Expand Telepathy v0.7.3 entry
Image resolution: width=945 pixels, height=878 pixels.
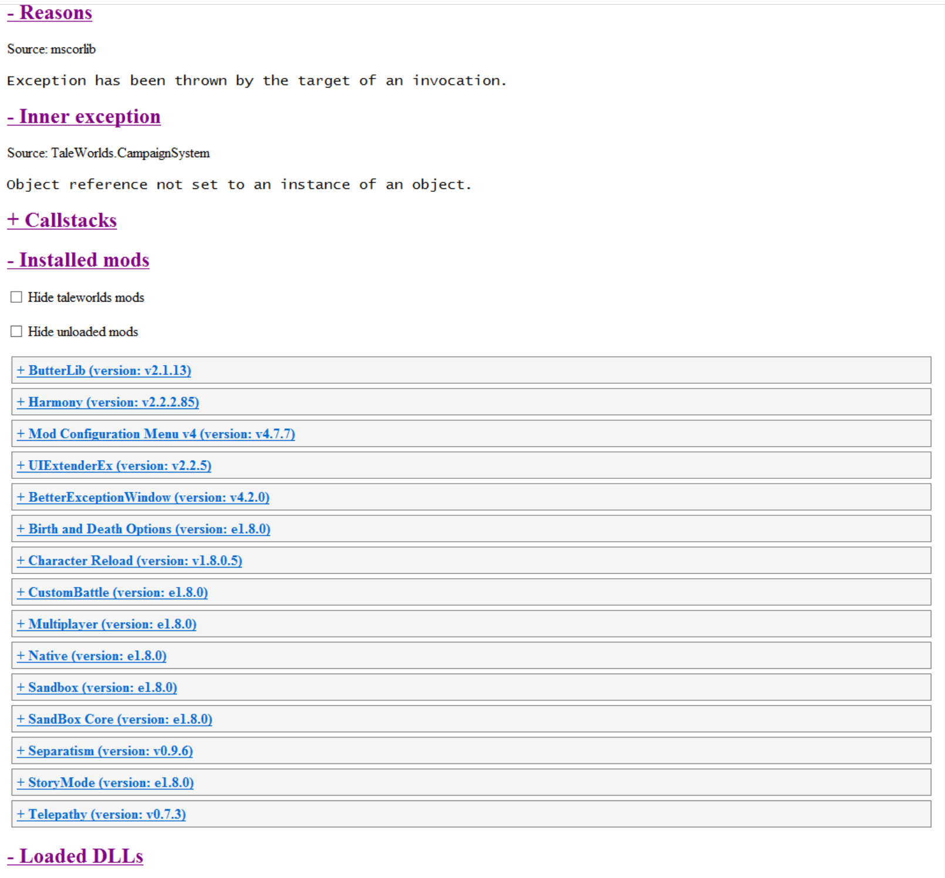(102, 814)
